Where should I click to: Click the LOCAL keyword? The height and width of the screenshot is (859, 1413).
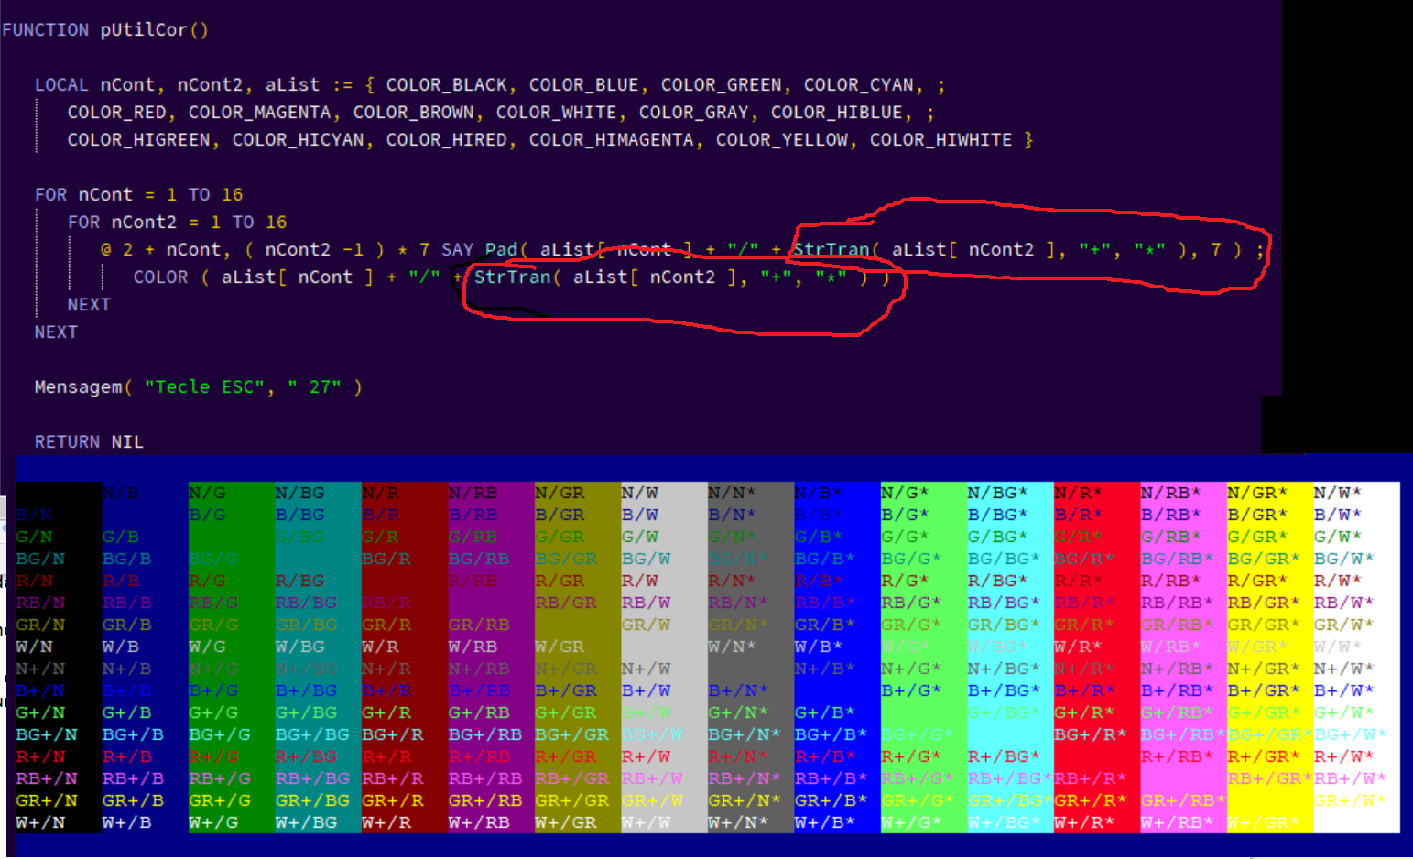tap(61, 84)
